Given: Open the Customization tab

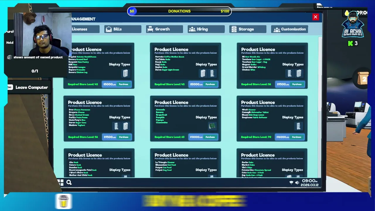Looking at the screenshot, I should pos(289,29).
